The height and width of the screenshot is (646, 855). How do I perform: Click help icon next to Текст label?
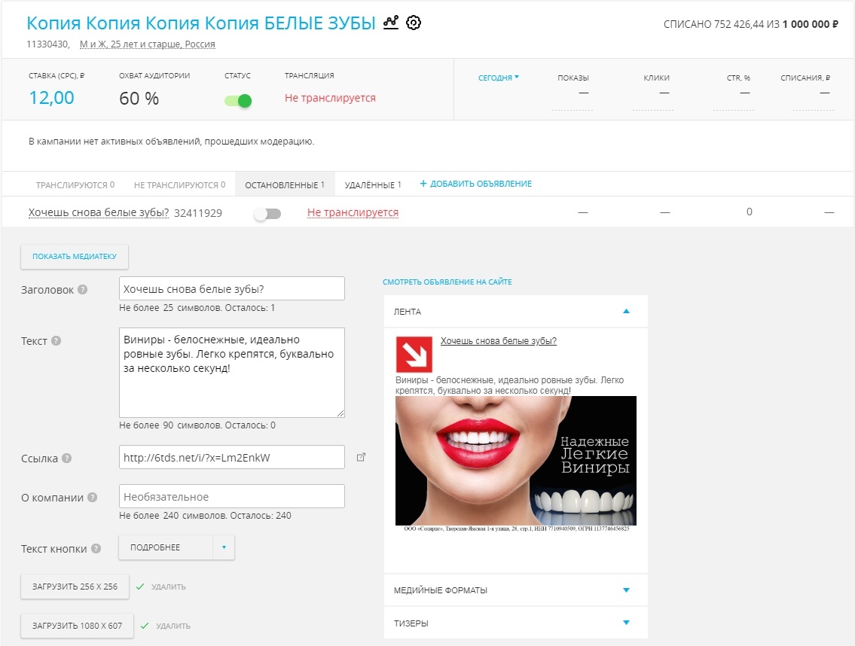(56, 341)
